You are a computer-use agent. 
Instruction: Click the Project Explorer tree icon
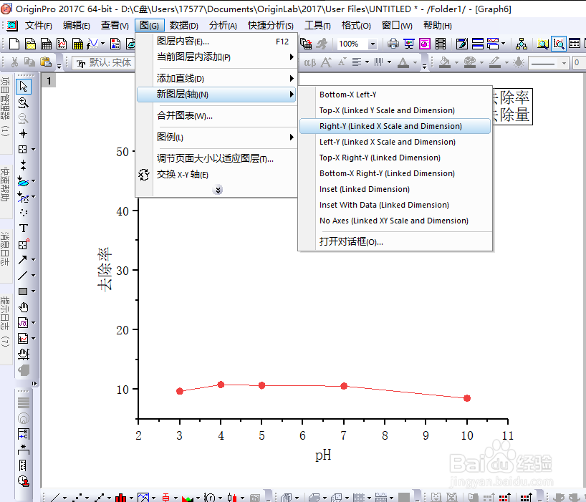click(x=521, y=44)
